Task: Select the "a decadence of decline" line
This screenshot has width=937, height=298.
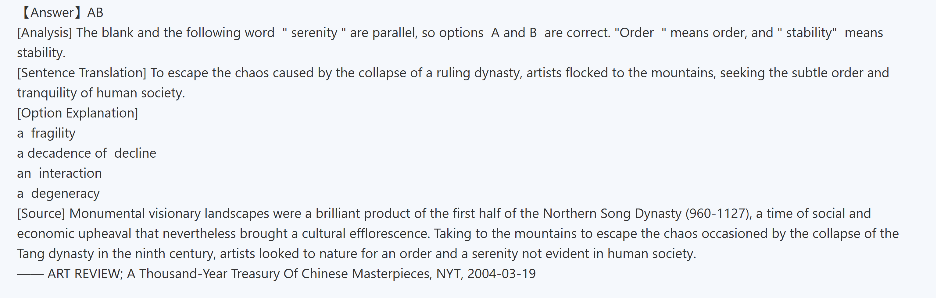Action: coord(87,153)
